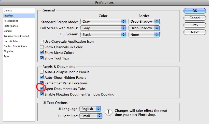This screenshot has height=124, width=209.
Task: Click the warning exclamation icon
Action: click(x=108, y=113)
